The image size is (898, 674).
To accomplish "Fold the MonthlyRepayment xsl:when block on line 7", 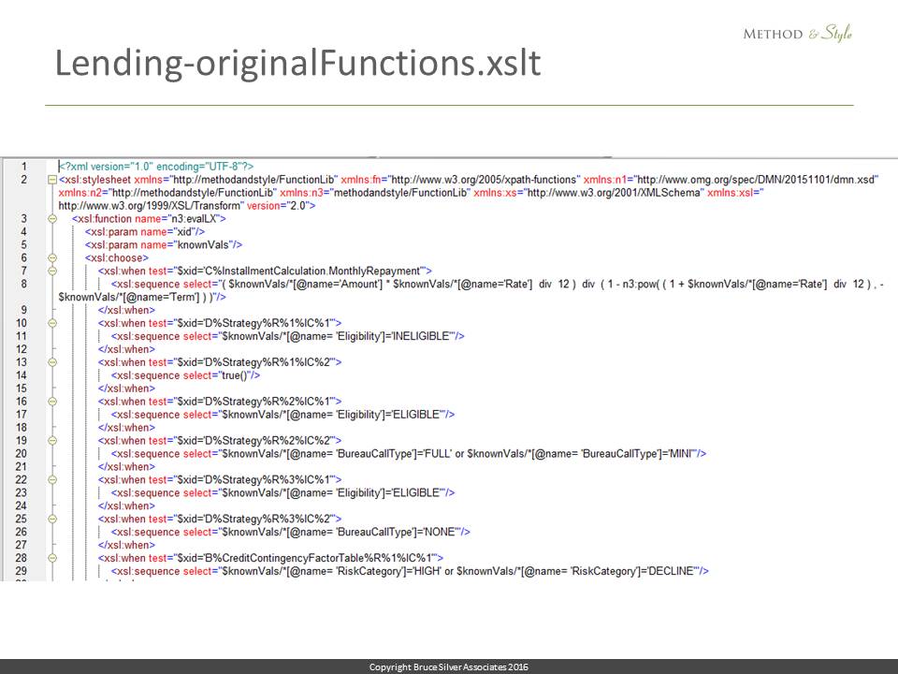I will [x=51, y=271].
